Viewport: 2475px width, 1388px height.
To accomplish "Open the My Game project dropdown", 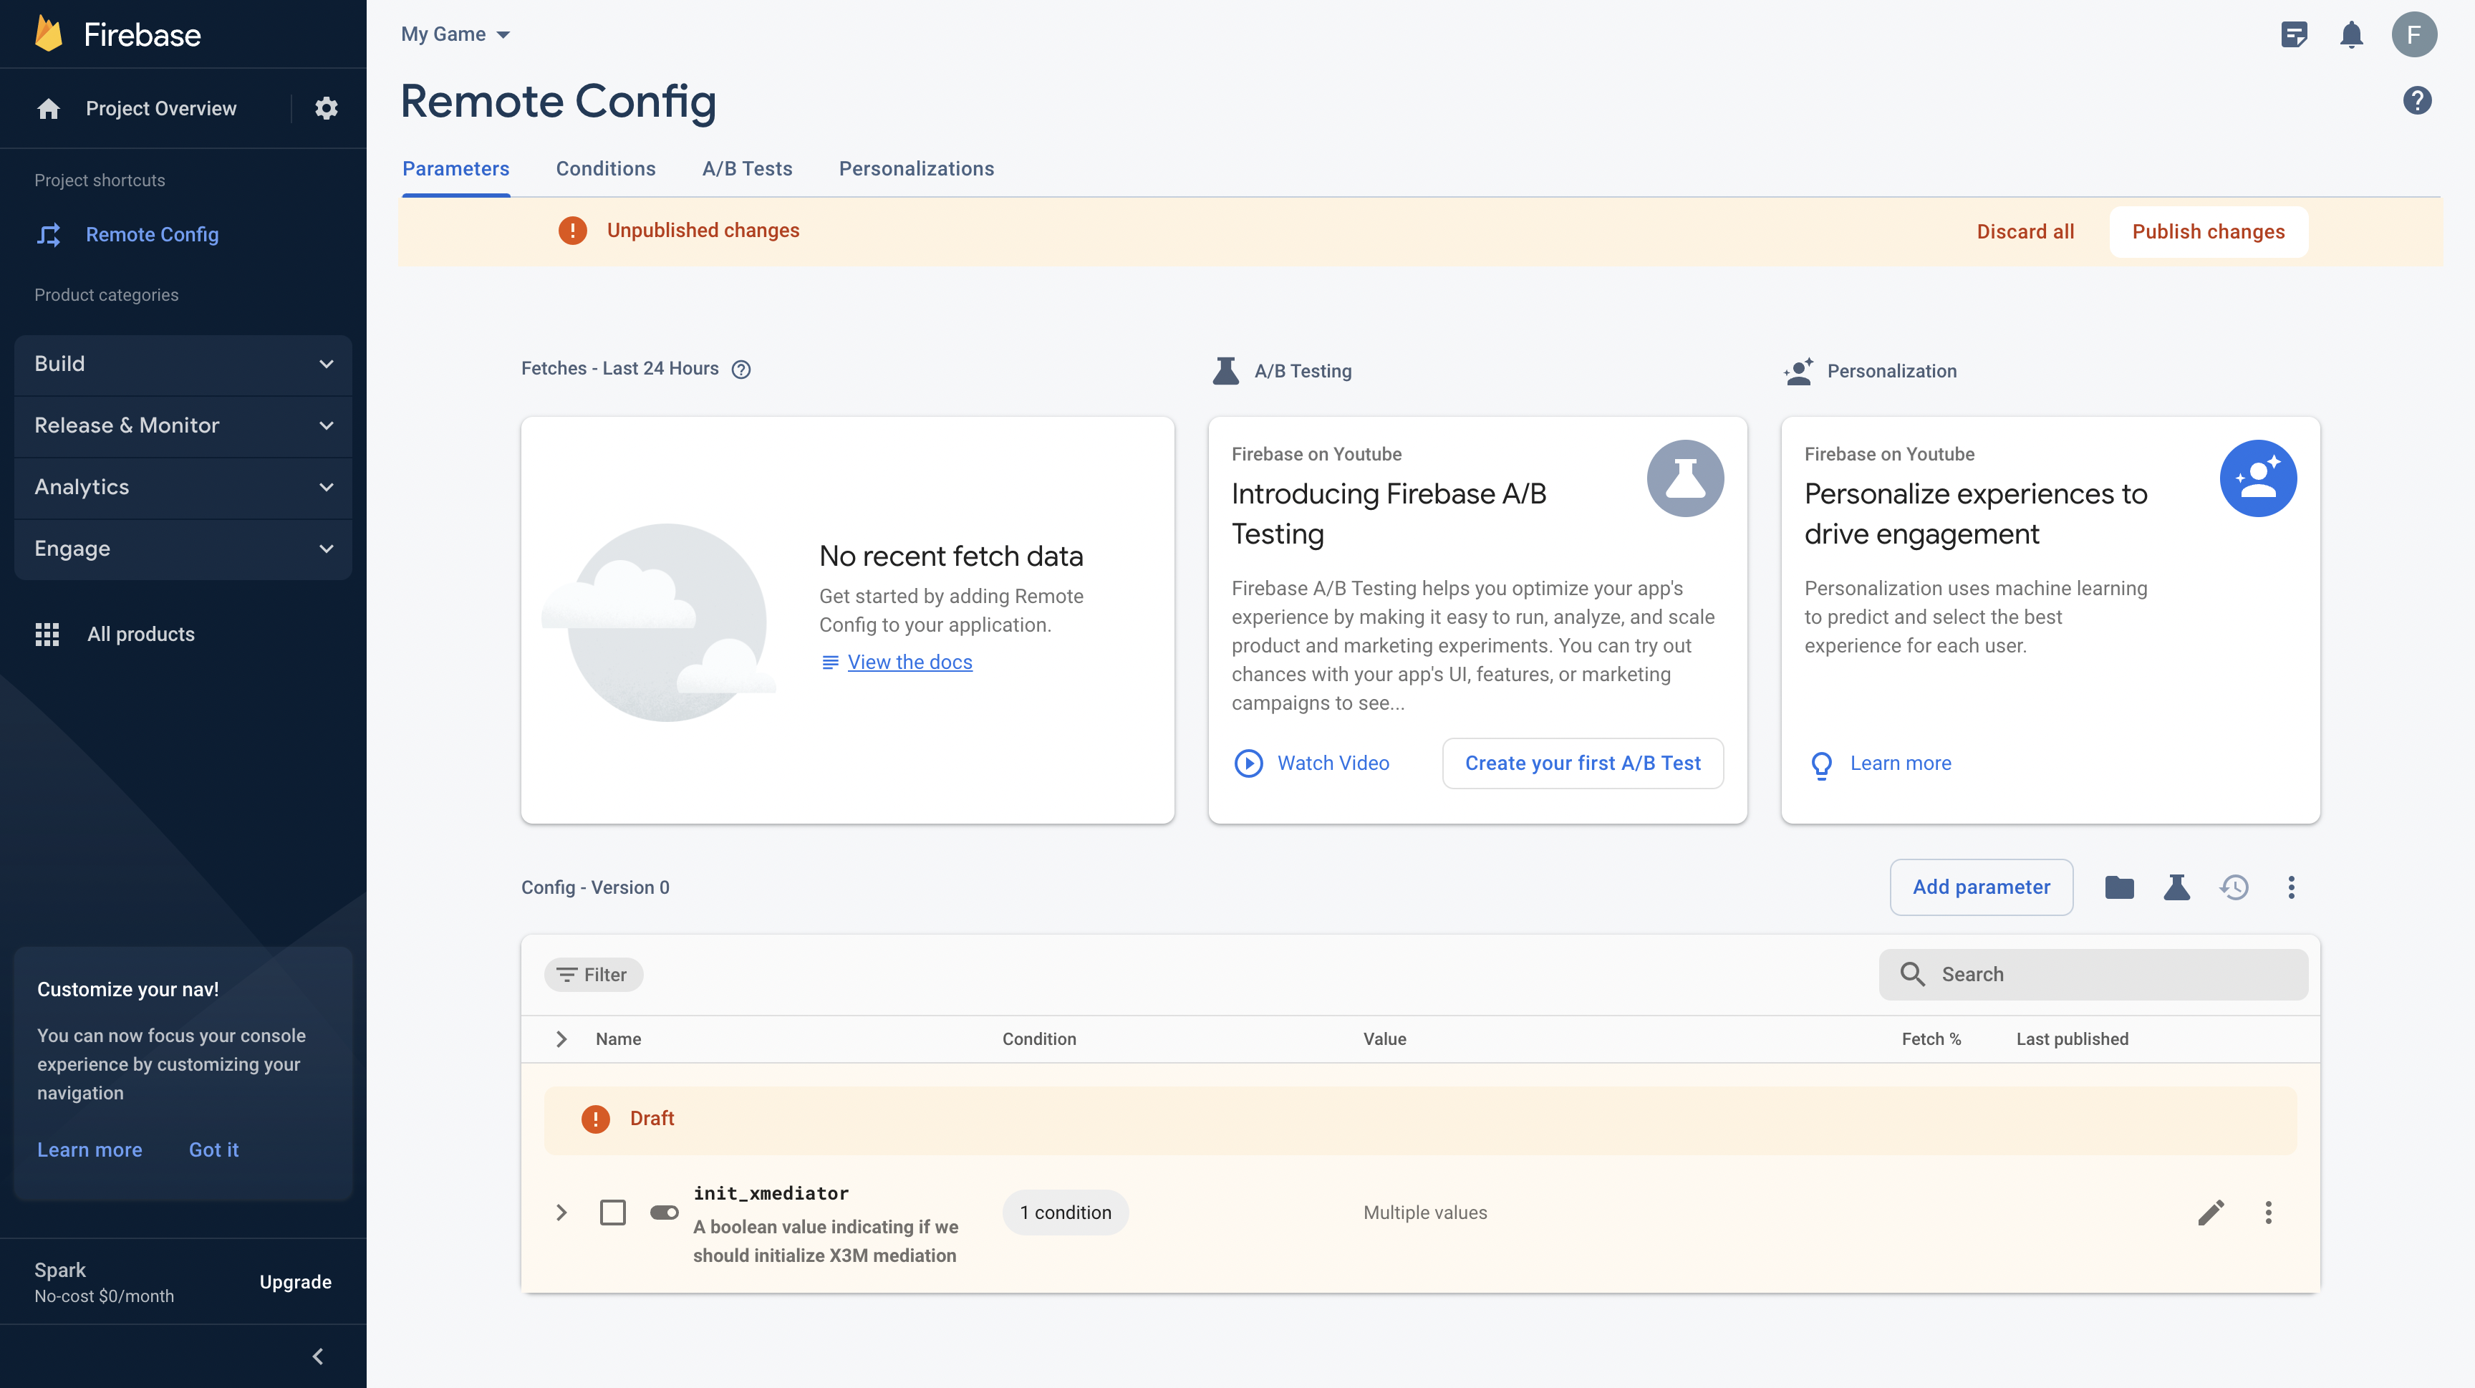I will pyautogui.click(x=455, y=34).
